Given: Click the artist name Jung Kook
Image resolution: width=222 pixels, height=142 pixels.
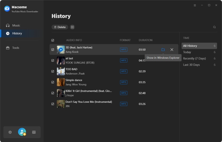Looking at the screenshot, I should click(x=72, y=52).
